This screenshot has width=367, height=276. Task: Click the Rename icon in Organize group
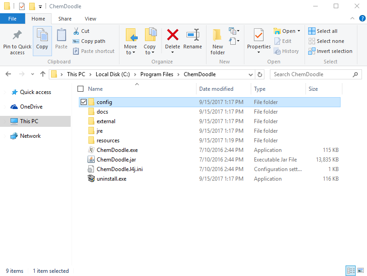tap(192, 36)
